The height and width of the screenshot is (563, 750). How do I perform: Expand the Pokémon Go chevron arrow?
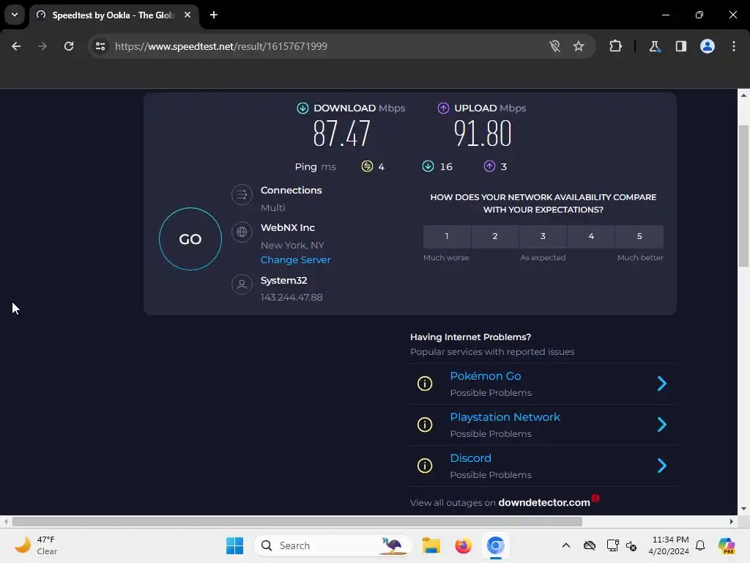pos(662,383)
